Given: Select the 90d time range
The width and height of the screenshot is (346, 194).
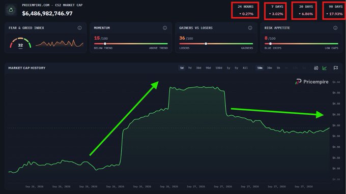Looking at the screenshot, I should (x=208, y=68).
